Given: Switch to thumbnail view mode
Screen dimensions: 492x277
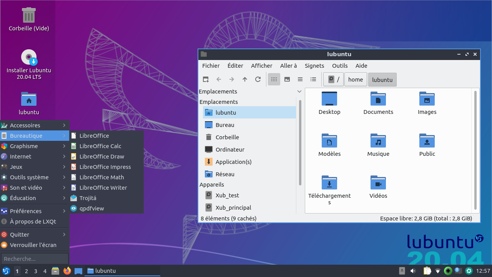Looking at the screenshot, I should click(287, 79).
